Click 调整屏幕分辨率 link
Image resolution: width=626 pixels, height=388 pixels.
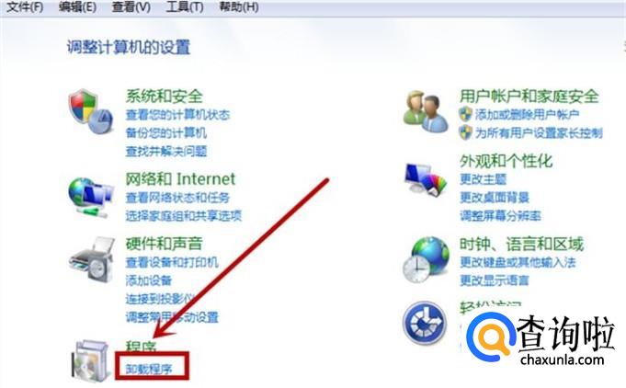(500, 216)
